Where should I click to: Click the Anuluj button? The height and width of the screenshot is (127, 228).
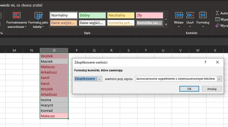pos(212,89)
